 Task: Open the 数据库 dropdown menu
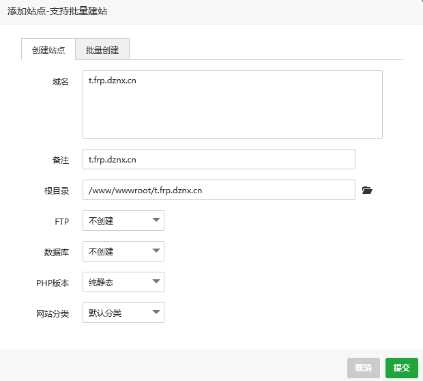123,251
